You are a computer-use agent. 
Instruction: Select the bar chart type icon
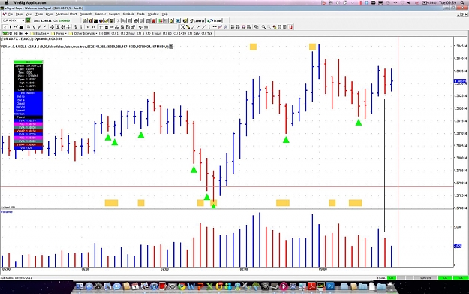click(x=5, y=27)
